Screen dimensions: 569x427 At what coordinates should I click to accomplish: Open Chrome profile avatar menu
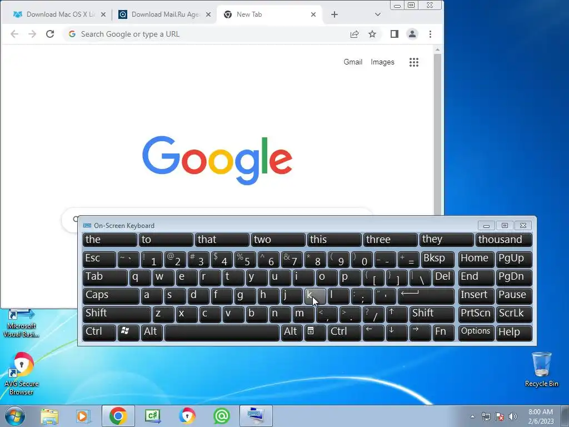[412, 34]
